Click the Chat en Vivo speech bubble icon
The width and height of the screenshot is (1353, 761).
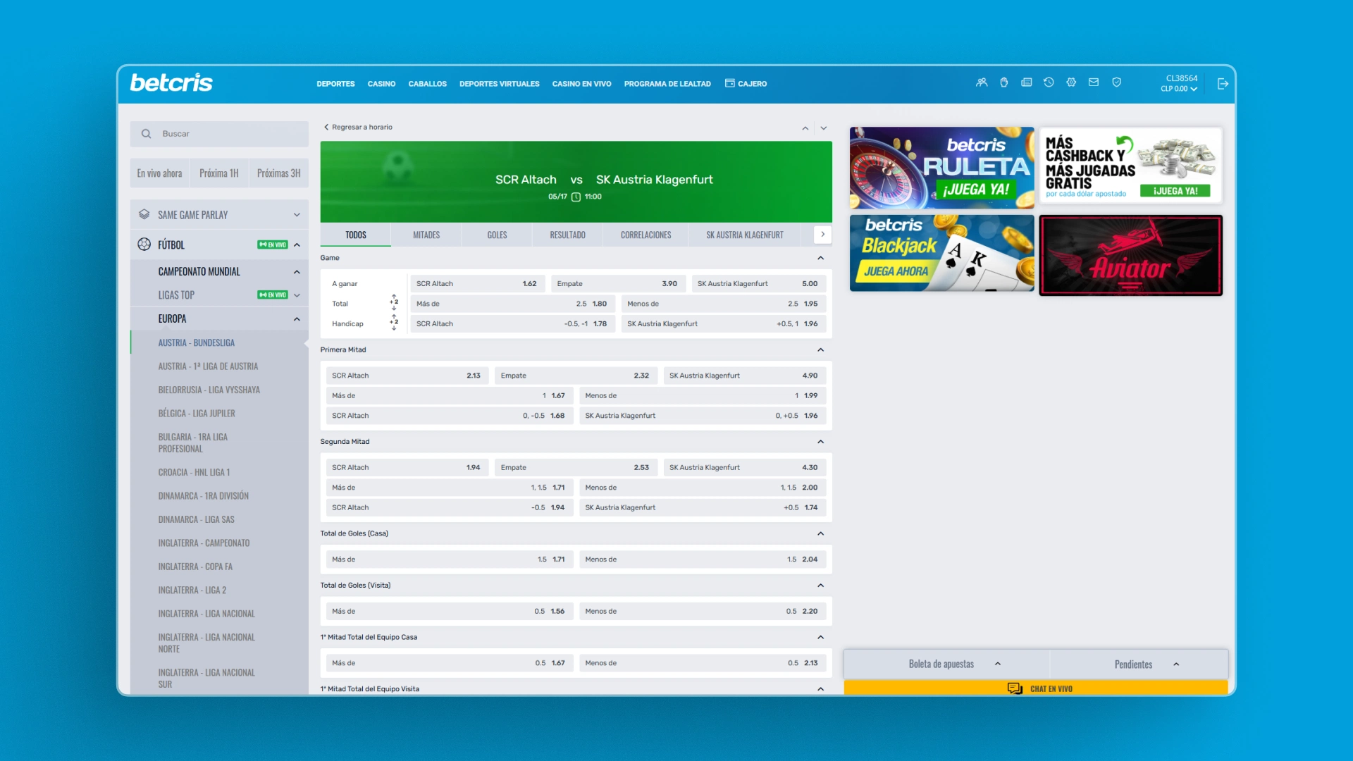click(1015, 688)
